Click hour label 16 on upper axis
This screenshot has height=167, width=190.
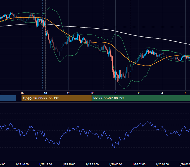pyautogui.click(x=22, y=93)
